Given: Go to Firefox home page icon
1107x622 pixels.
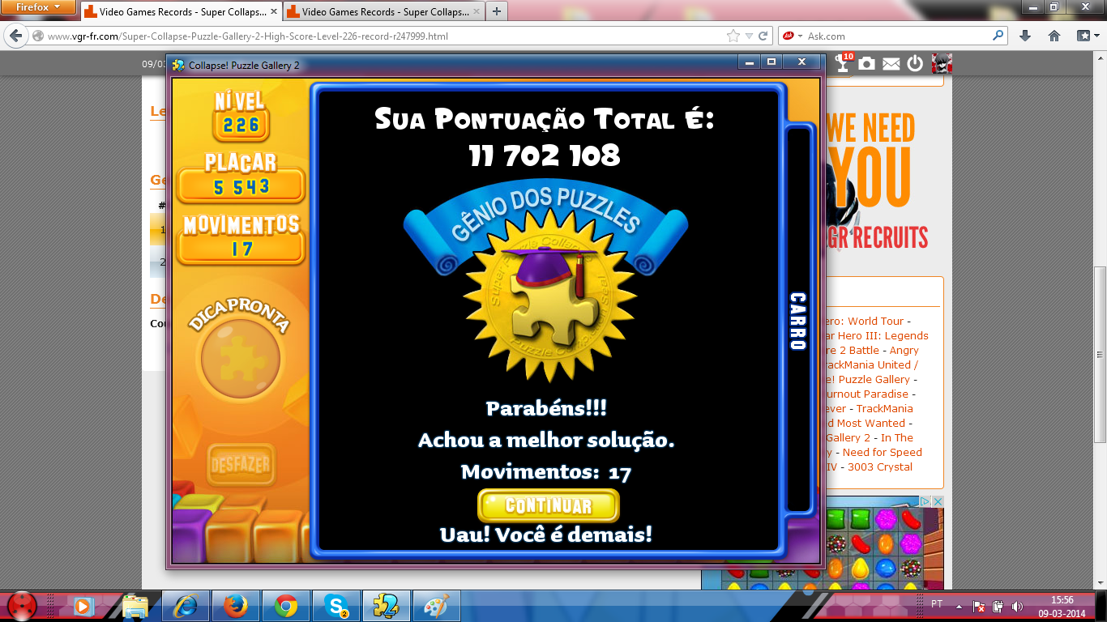Looking at the screenshot, I should pos(1054,36).
